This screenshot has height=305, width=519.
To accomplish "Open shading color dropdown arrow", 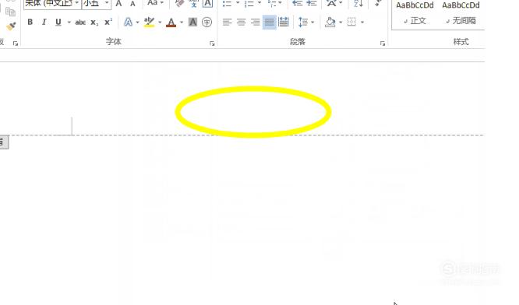I will tap(341, 22).
